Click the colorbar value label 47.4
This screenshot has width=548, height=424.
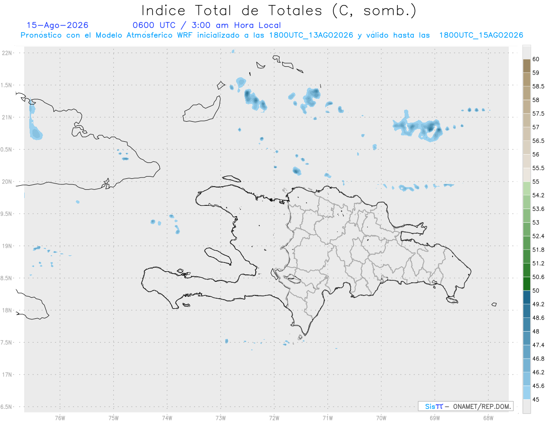pyautogui.click(x=538, y=345)
